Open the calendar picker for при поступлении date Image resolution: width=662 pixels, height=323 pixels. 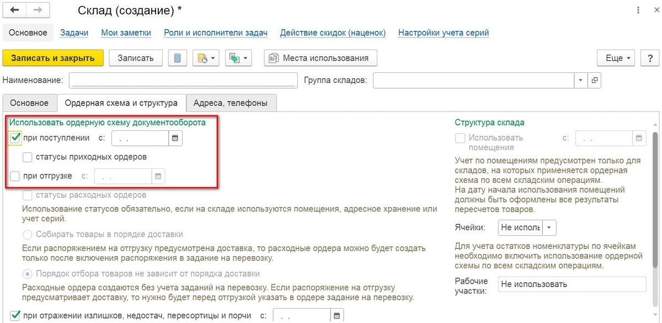point(175,138)
